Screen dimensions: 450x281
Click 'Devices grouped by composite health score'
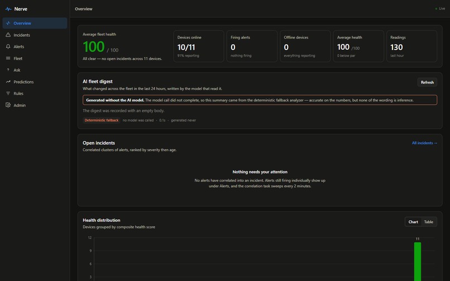tap(119, 227)
